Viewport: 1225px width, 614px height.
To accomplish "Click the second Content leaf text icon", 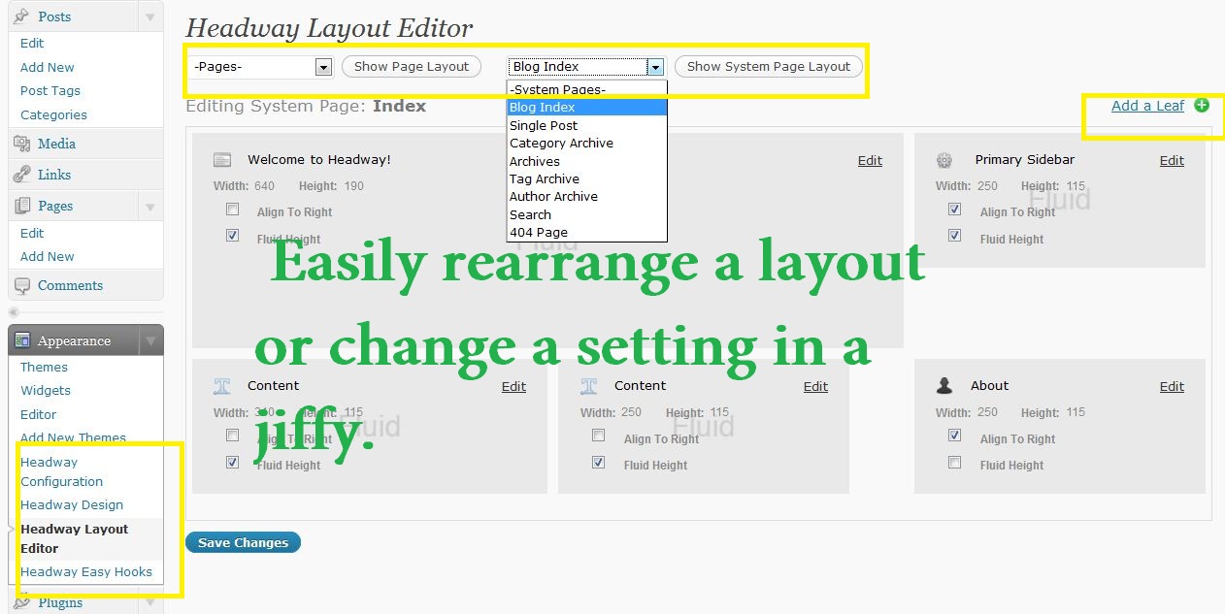I will pos(589,386).
